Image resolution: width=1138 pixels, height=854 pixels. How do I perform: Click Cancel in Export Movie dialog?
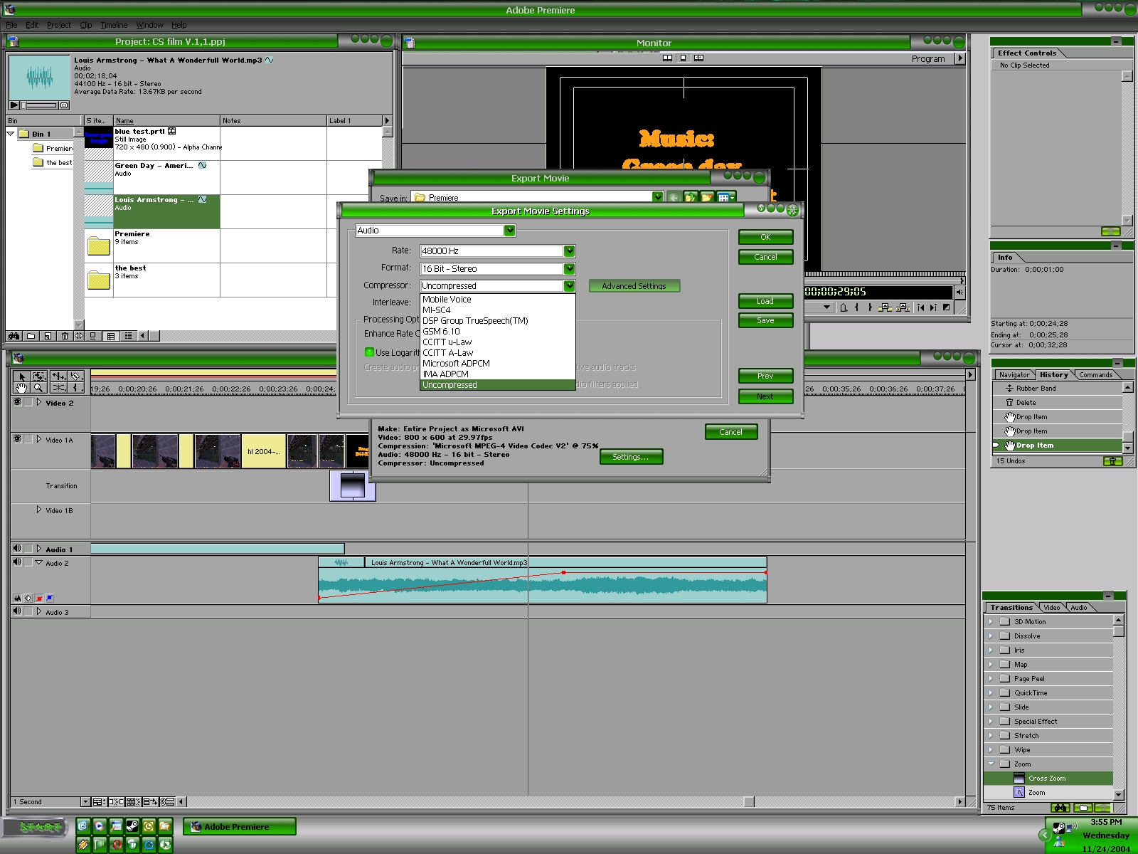731,432
